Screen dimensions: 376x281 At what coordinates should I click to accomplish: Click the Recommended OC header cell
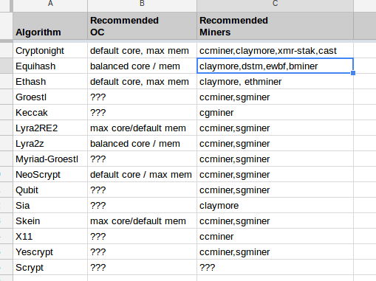(142, 26)
